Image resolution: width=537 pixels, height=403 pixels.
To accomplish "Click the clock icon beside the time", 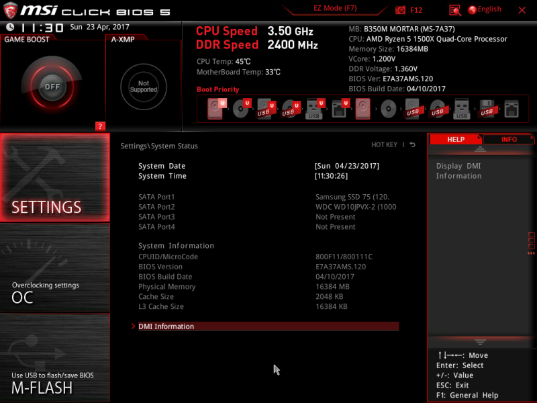I will [x=10, y=27].
